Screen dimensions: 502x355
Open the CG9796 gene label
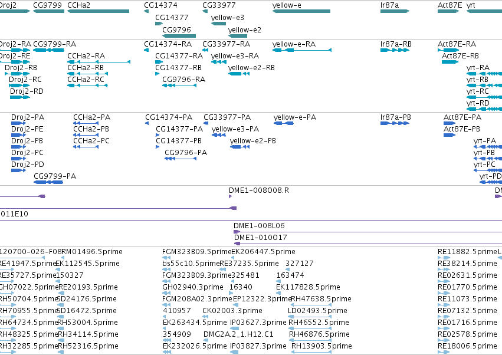click(x=176, y=29)
